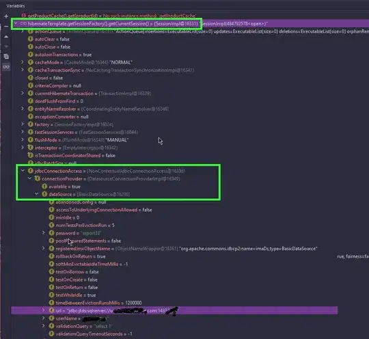Click the field icon beside numTestsPerEvictionRun

click(x=51, y=226)
